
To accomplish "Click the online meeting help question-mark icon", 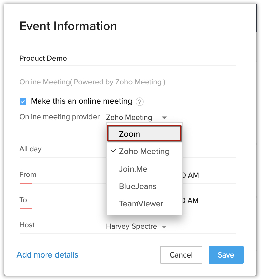I will tap(140, 102).
